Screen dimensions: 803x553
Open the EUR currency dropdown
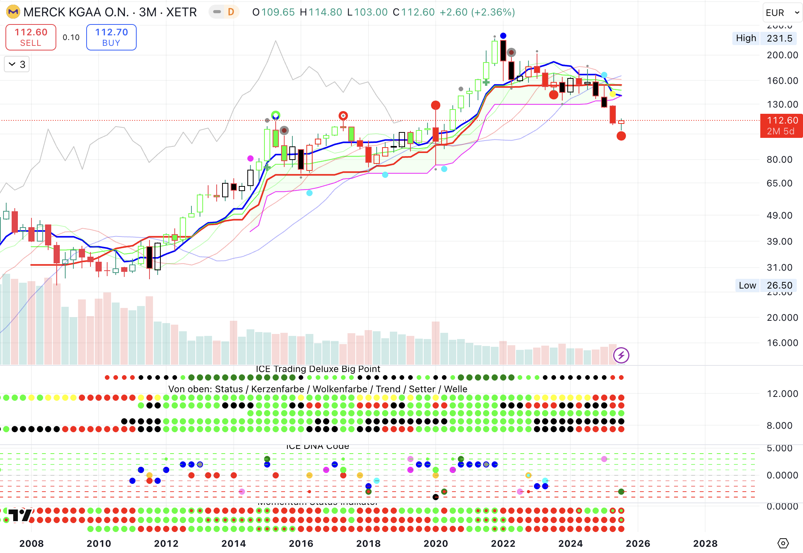(782, 13)
